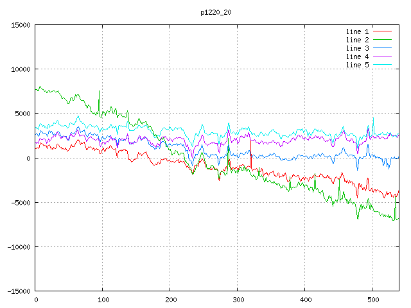Pick the "line 4" legend label

(x=357, y=56)
